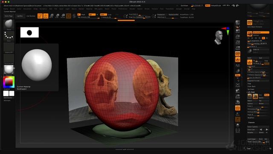Pick a hue in the color picker
The width and height of the screenshot is (273, 154).
[9, 82]
